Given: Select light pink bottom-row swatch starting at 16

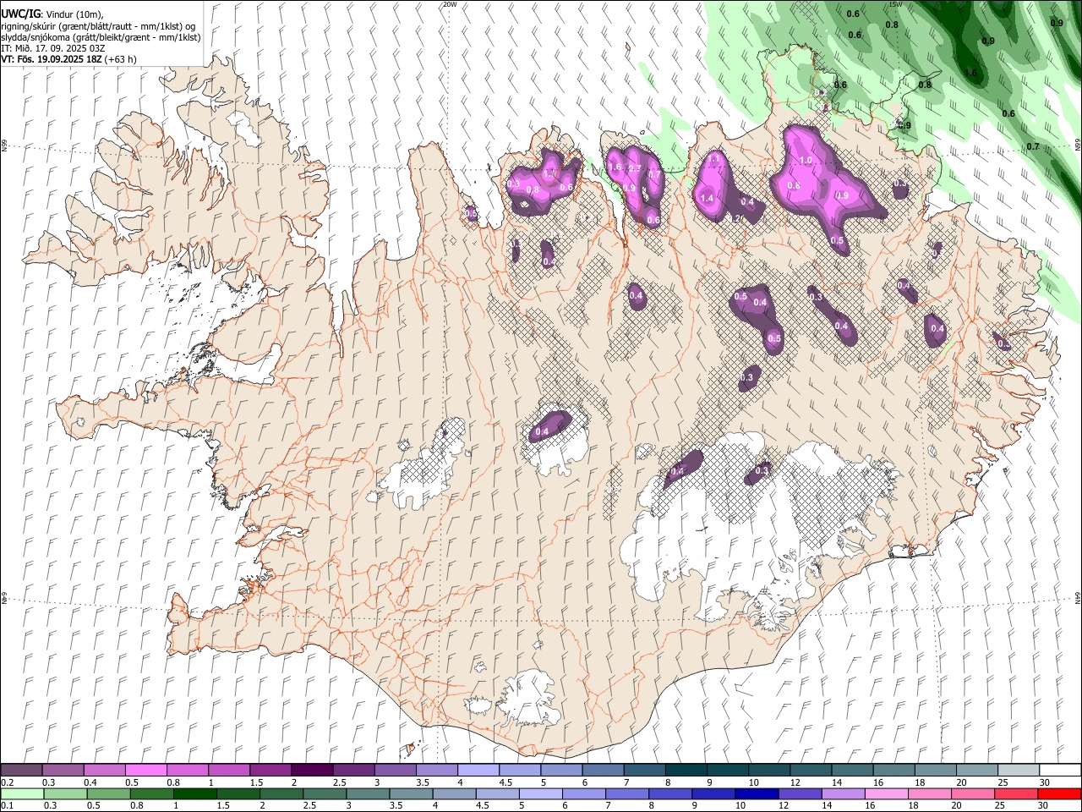Looking at the screenshot, I should coord(886,793).
